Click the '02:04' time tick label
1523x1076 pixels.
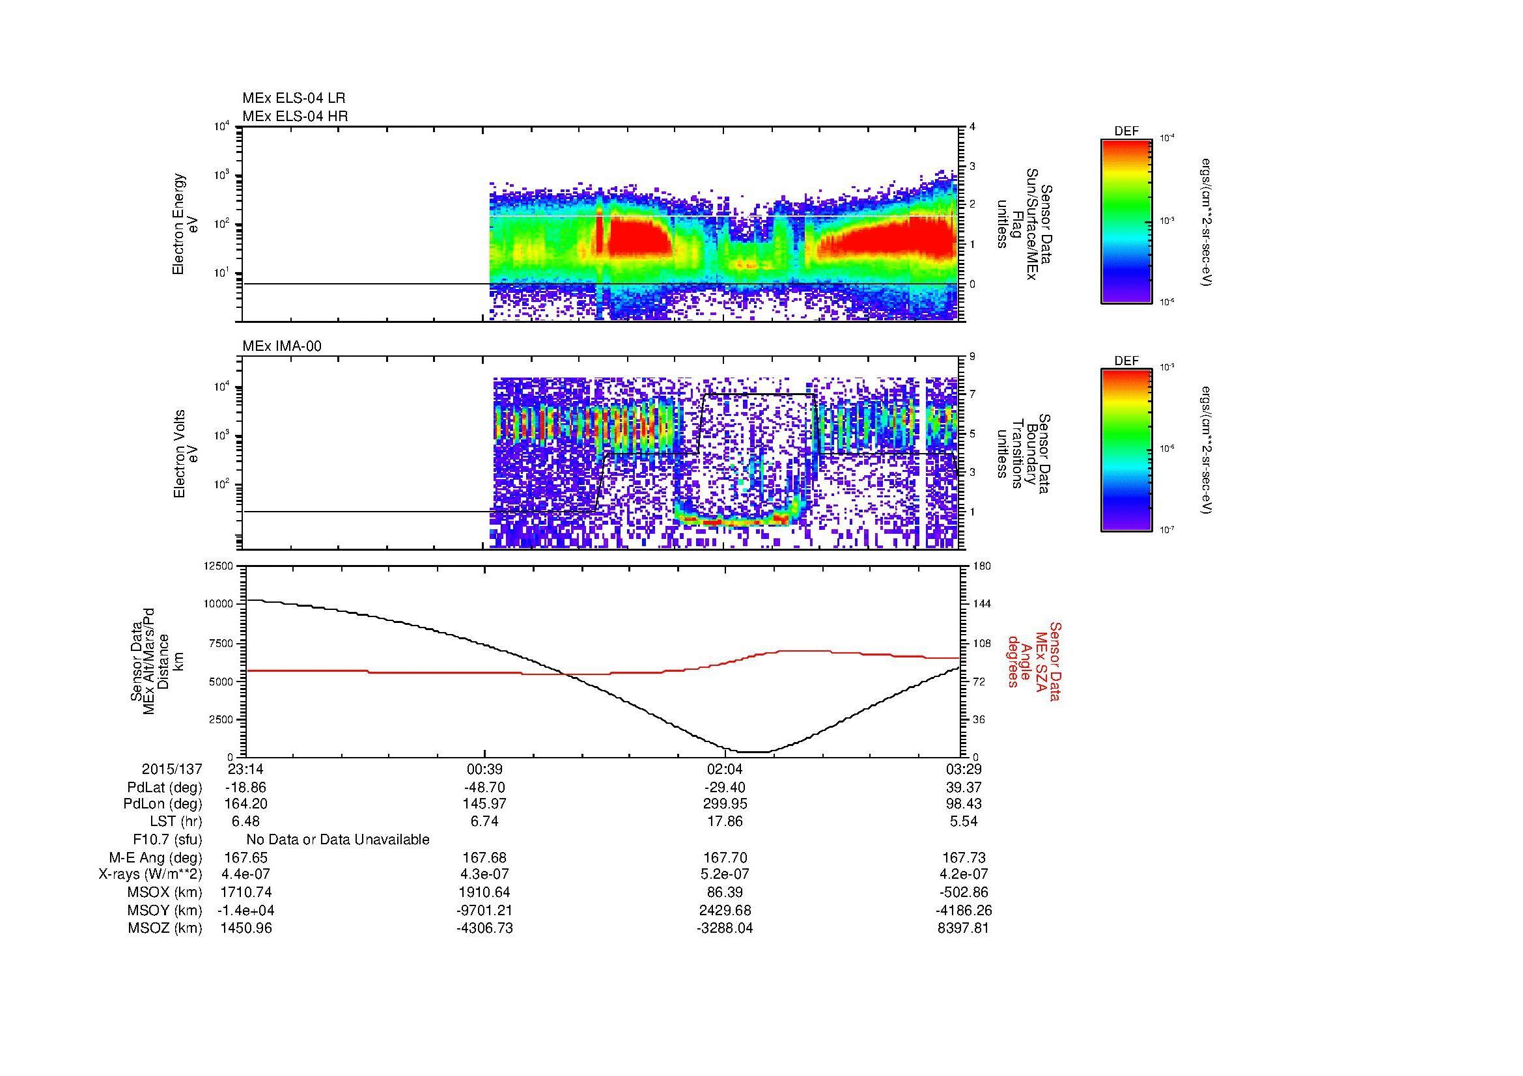pos(725,769)
